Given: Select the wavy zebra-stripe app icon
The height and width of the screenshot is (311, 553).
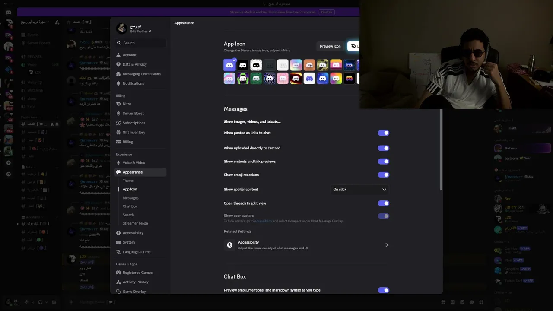Looking at the screenshot, I should point(270,78).
